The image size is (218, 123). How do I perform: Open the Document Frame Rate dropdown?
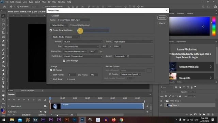(75, 52)
